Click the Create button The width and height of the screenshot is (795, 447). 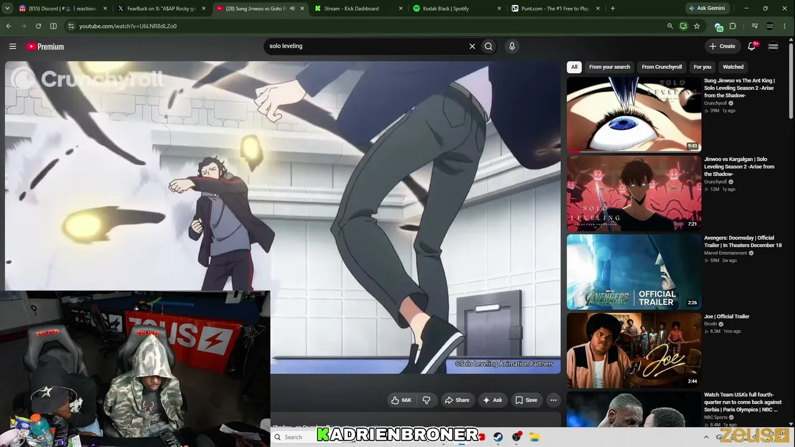point(722,46)
